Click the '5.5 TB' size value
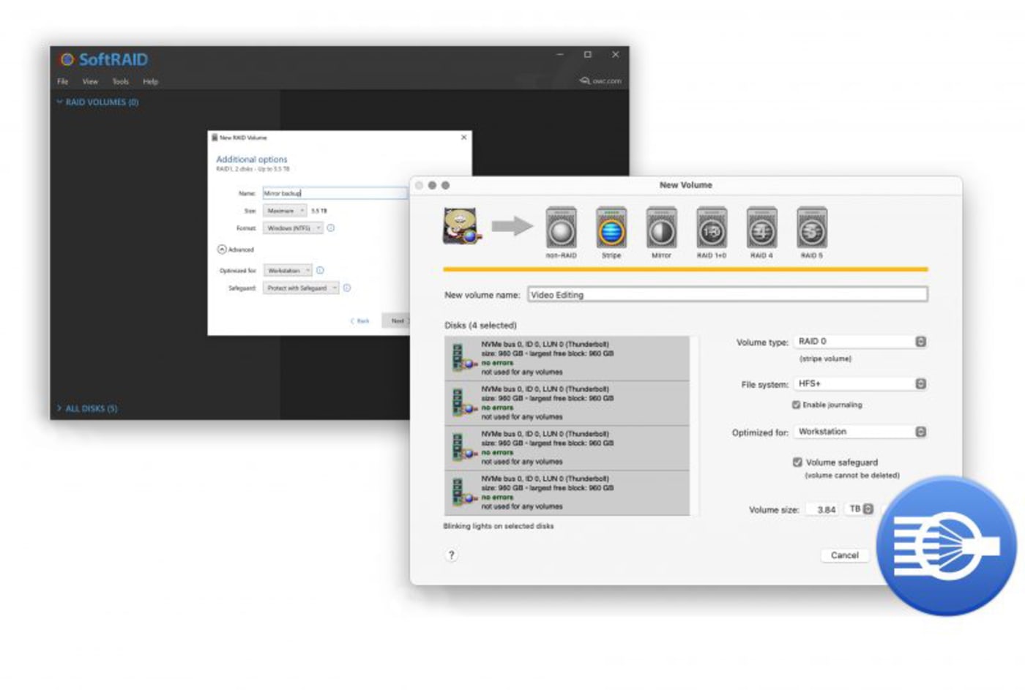 click(319, 211)
